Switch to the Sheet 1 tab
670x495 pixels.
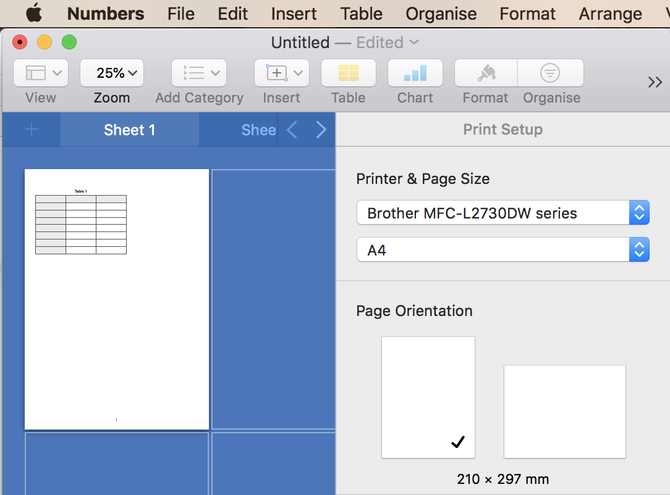coord(129,130)
